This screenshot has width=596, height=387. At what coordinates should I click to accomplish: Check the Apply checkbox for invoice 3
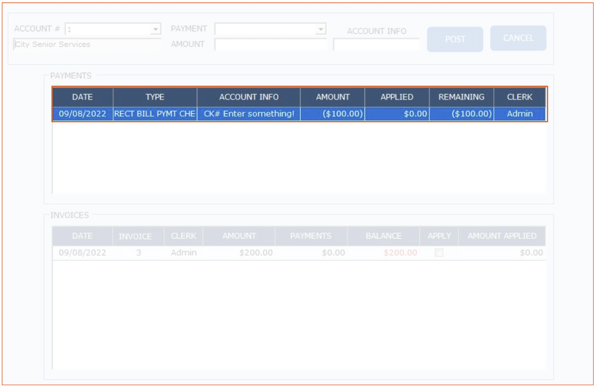[439, 253]
